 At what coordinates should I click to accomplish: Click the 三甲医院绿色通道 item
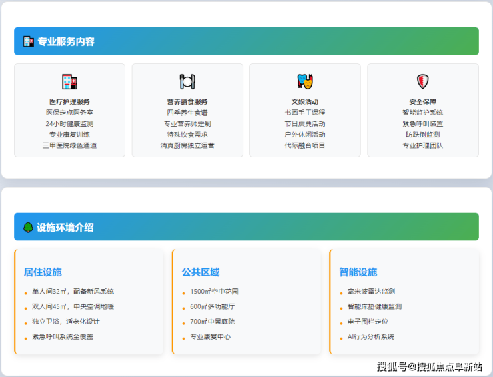click(x=69, y=145)
